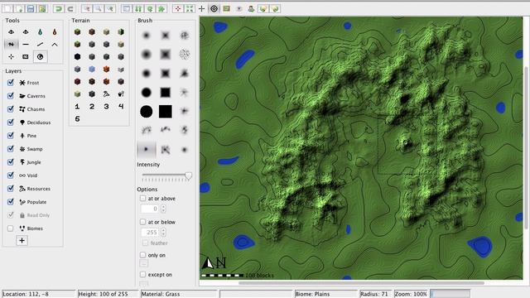Select custom terrain number 5
The image size is (530, 298).
coord(77,119)
